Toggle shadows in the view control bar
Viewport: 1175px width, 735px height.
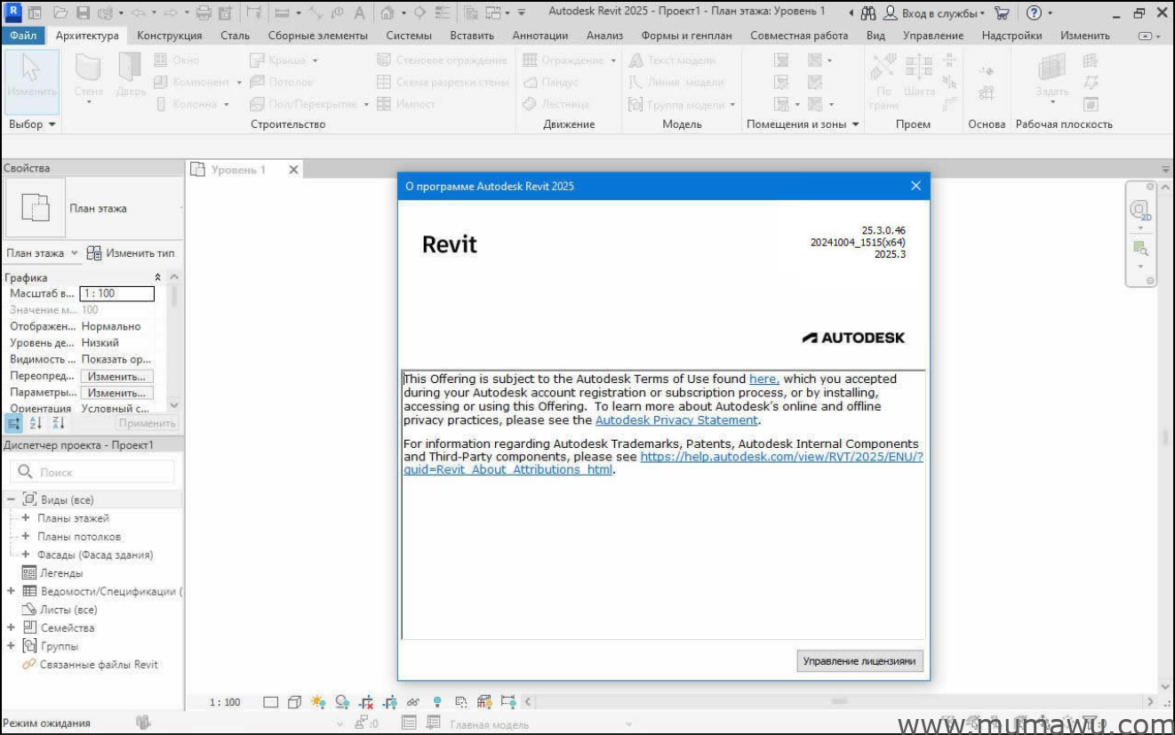click(342, 702)
